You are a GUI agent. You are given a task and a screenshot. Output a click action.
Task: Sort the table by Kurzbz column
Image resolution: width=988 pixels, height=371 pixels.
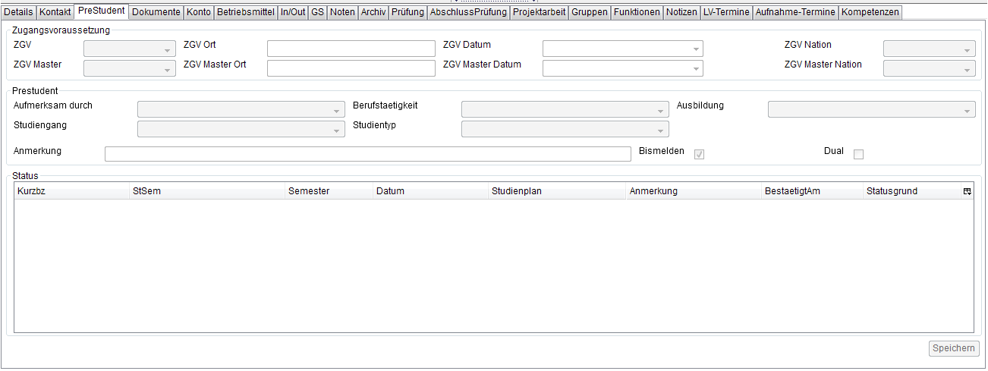(72, 191)
